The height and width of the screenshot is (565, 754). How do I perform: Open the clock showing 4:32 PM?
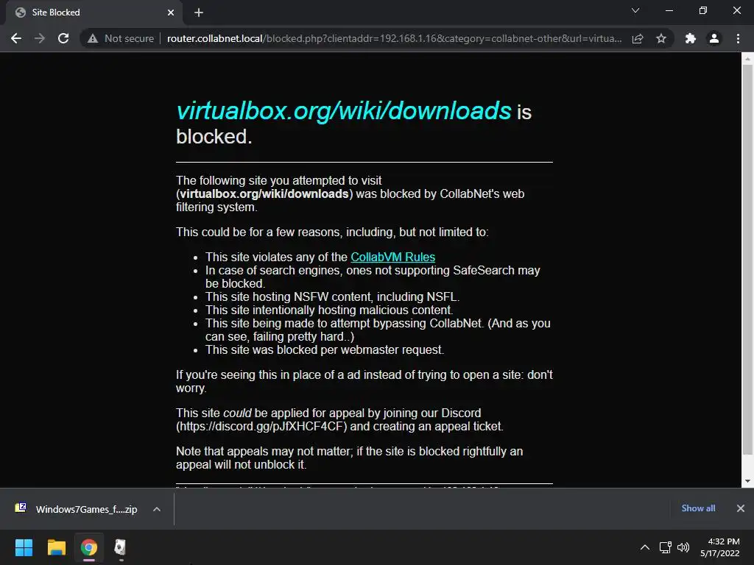(720, 547)
